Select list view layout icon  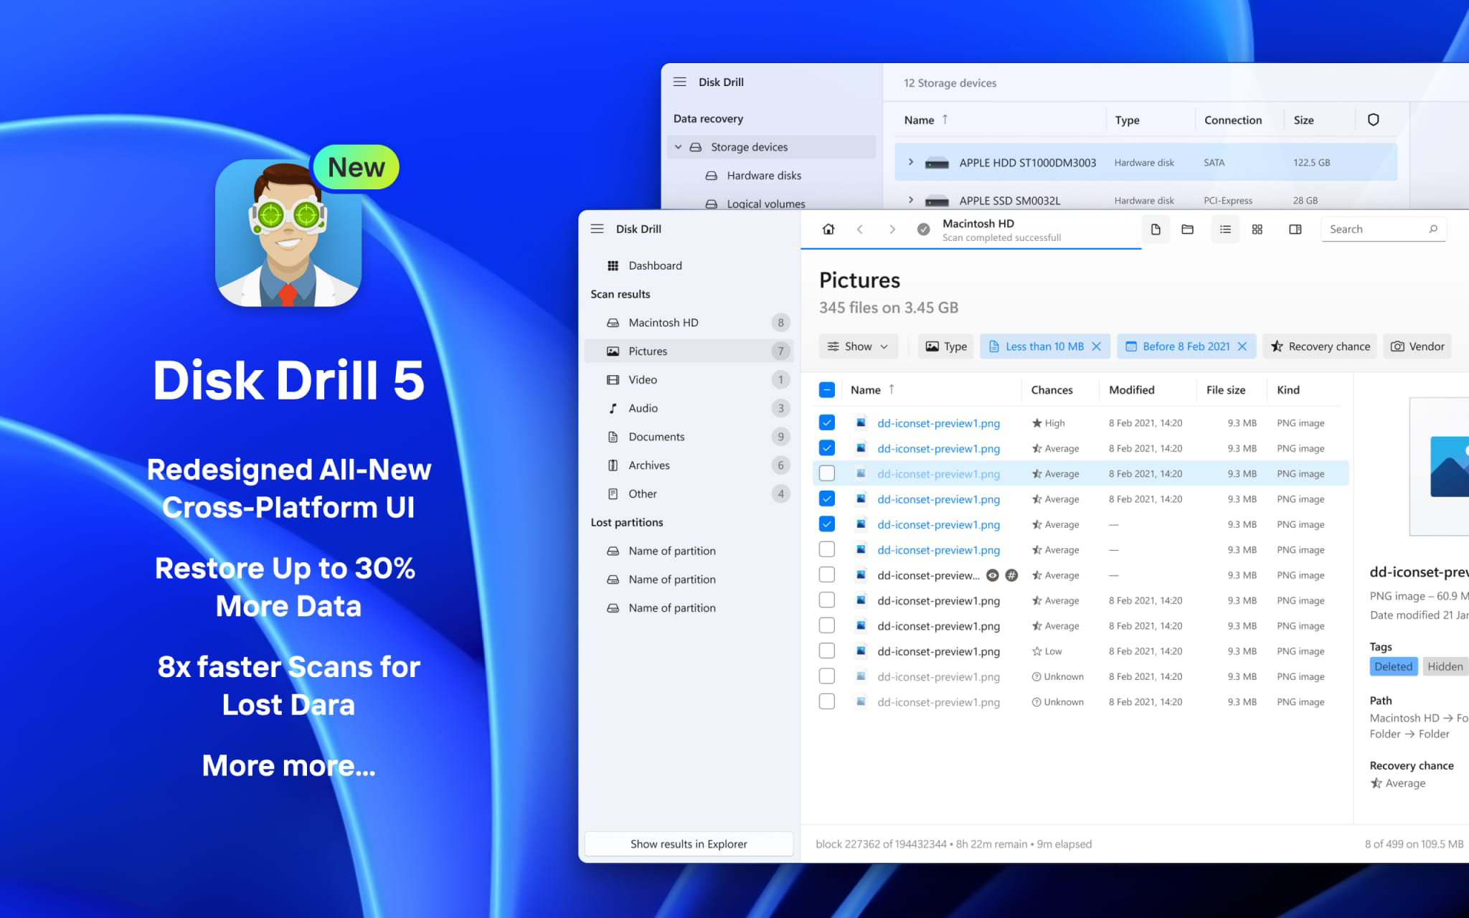1225,229
